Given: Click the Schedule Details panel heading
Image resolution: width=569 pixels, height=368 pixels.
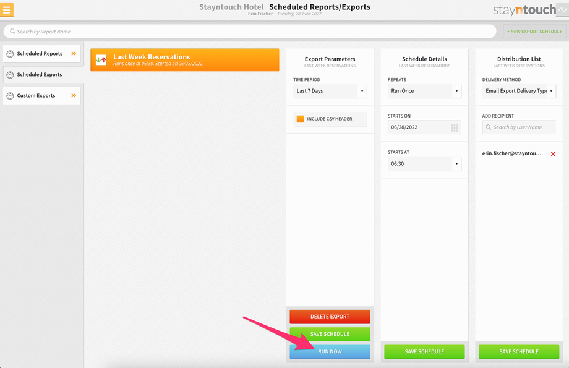Looking at the screenshot, I should [424, 59].
